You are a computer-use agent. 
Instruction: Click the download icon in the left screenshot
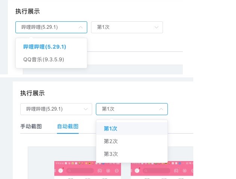(x=108, y=171)
